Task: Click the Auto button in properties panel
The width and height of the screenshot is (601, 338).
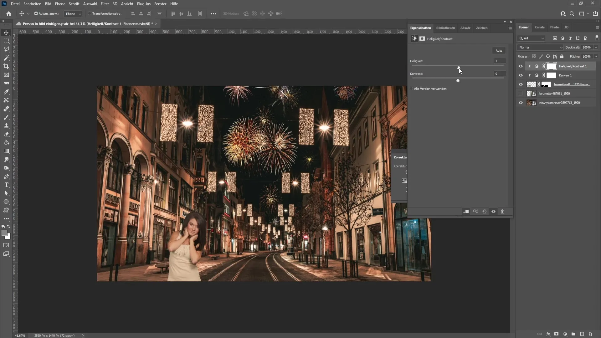Action: (499, 50)
